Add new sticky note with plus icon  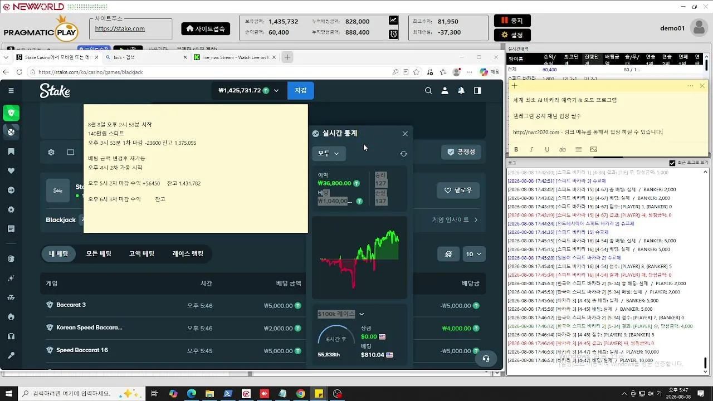click(x=515, y=86)
